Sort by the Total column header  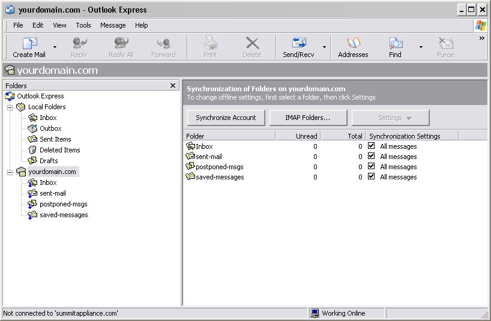click(343, 136)
